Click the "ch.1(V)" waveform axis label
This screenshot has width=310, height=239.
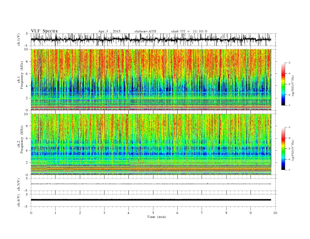[x=19, y=39]
